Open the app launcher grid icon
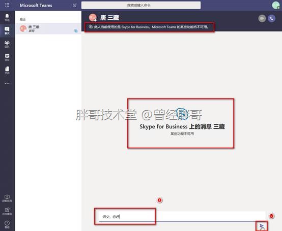 pyautogui.click(x=7, y=5)
